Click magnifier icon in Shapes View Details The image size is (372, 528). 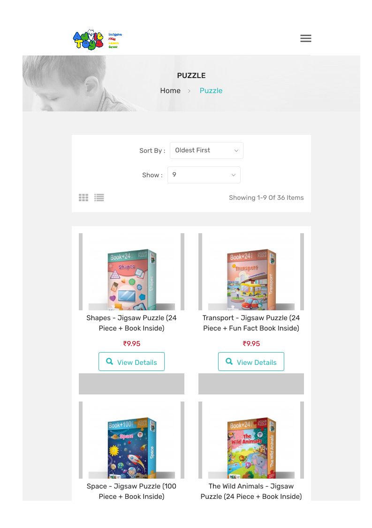click(x=110, y=361)
